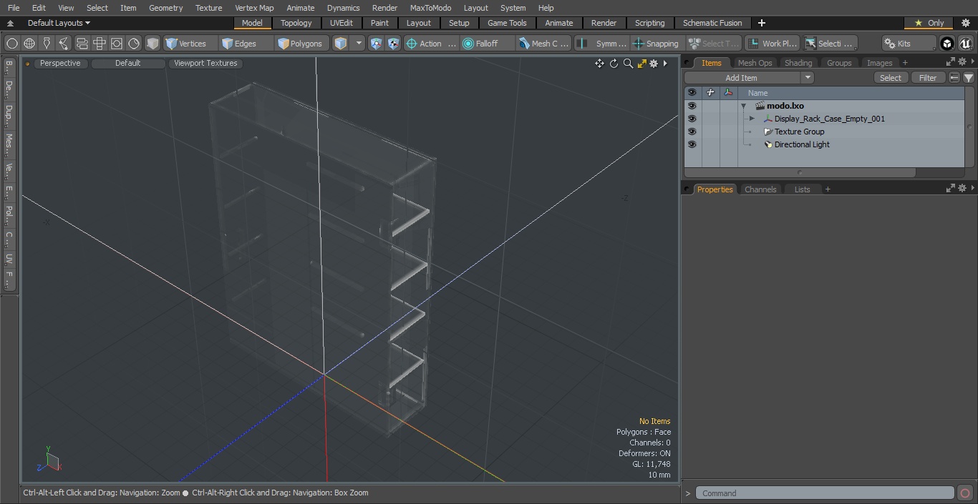Open Default shading style dropdown
The image size is (978, 504).
click(127, 63)
